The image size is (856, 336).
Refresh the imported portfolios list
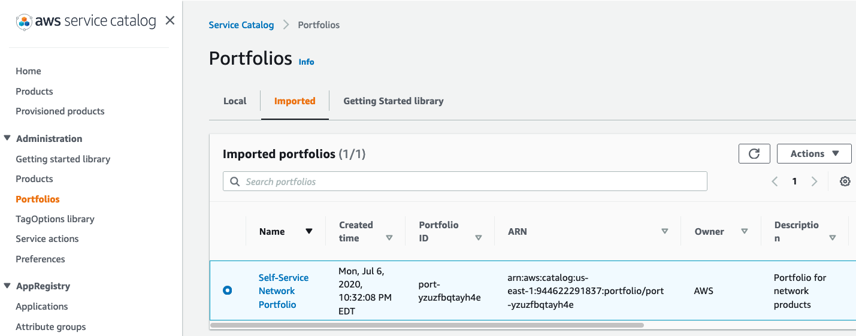click(x=754, y=154)
